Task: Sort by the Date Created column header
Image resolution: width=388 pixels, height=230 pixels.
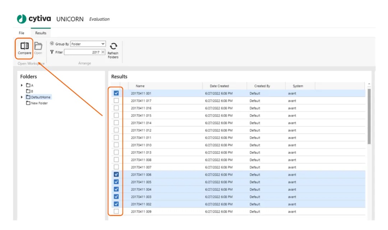Action: point(219,86)
